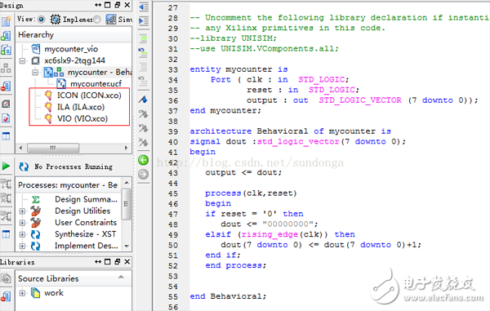Click the next bookmark flag icon
Image resolution: width=490 pixels, height=311 pixels.
pyautogui.click(x=143, y=114)
